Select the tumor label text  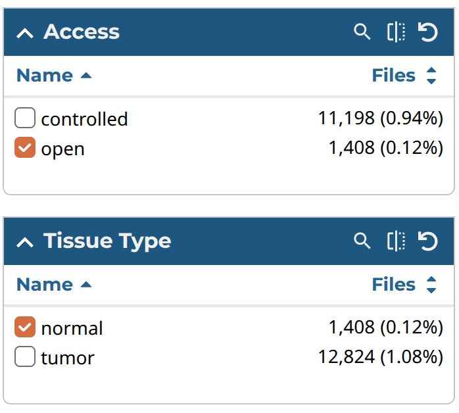point(68,358)
